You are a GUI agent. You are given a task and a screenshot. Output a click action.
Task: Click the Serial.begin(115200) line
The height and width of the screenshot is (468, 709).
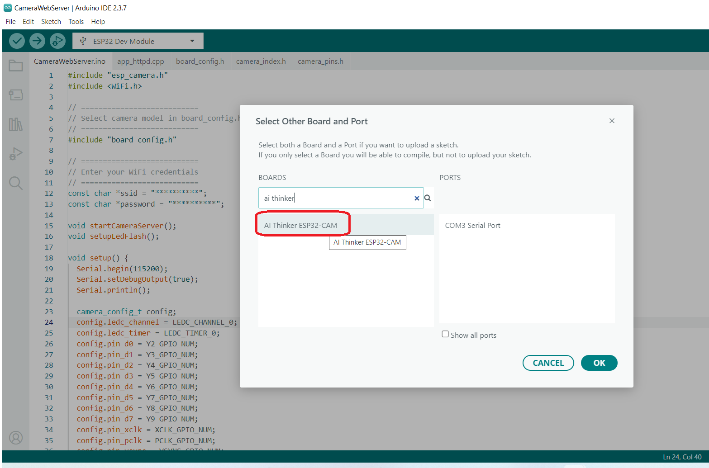click(x=122, y=269)
